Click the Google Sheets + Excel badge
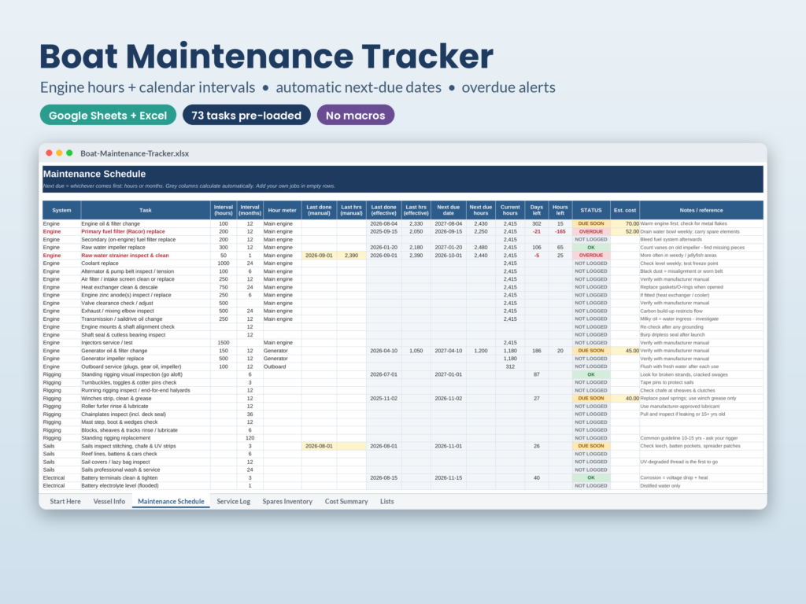Viewport: 806px width, 604px height. (x=108, y=115)
